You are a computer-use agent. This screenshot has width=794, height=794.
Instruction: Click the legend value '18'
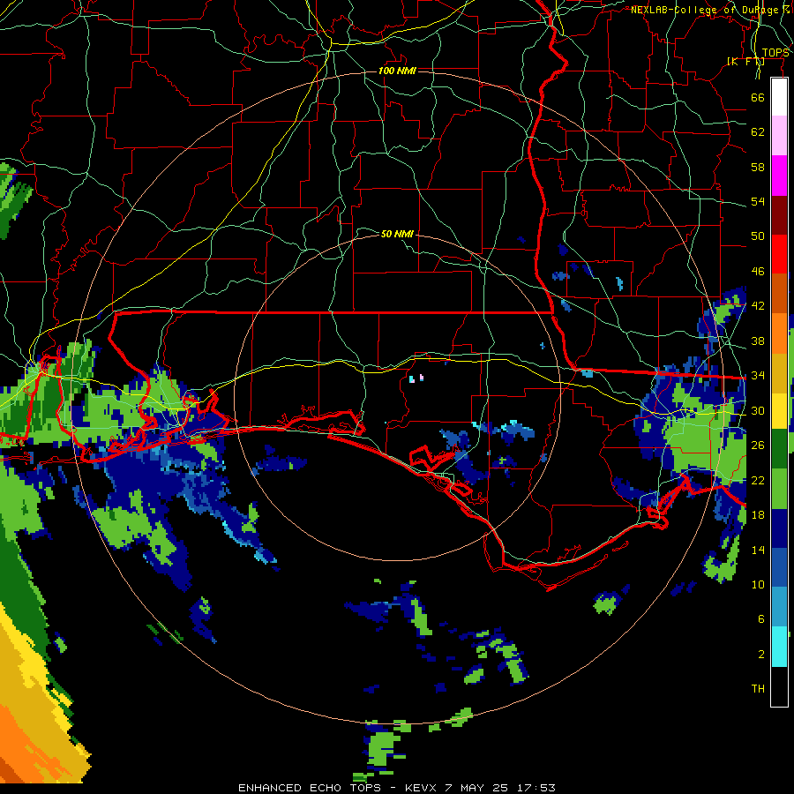point(758,514)
